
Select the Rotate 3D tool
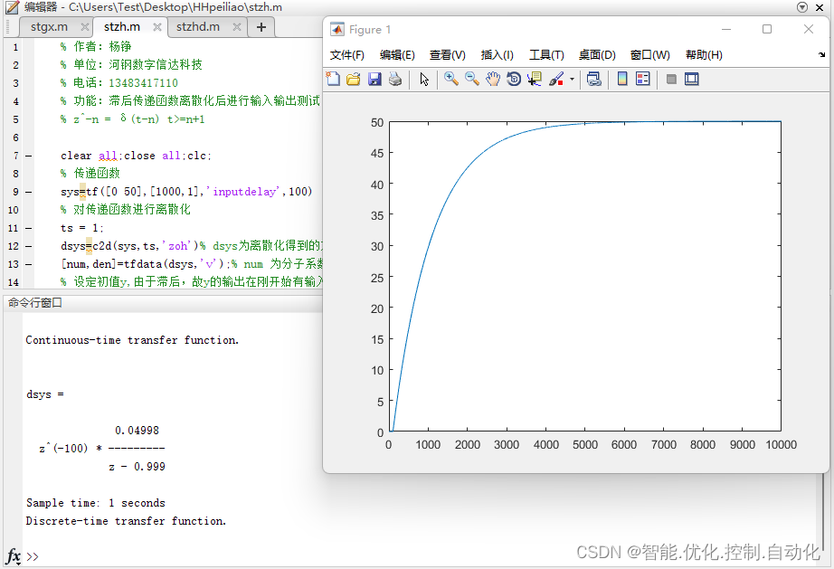pos(514,80)
